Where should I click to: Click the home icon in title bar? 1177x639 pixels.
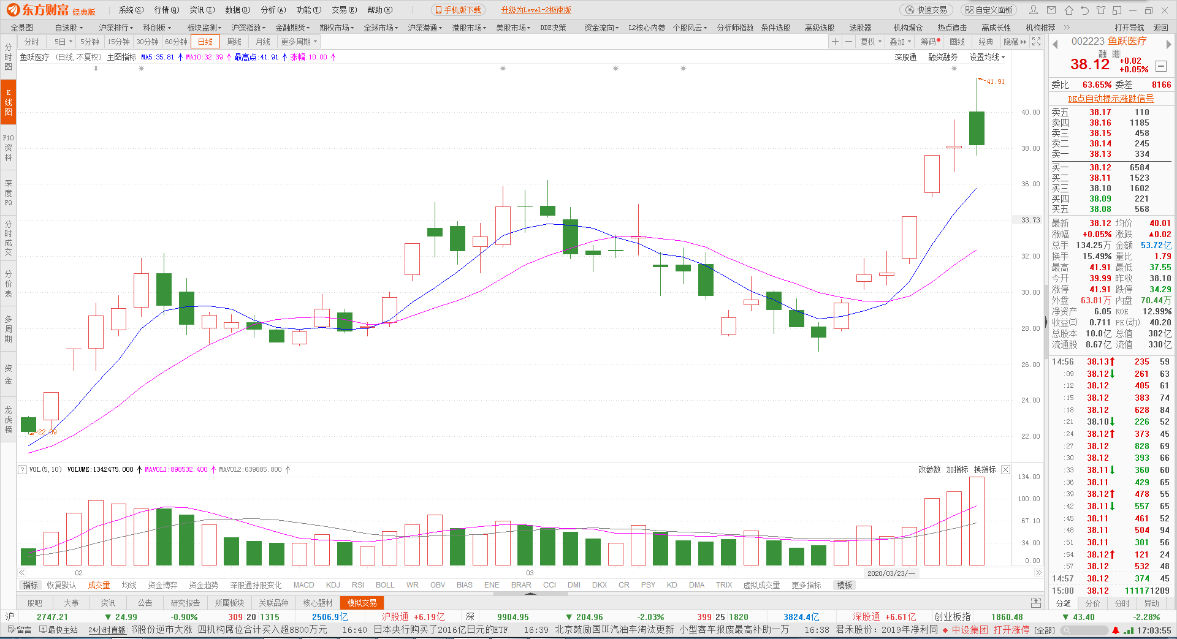(1068, 10)
